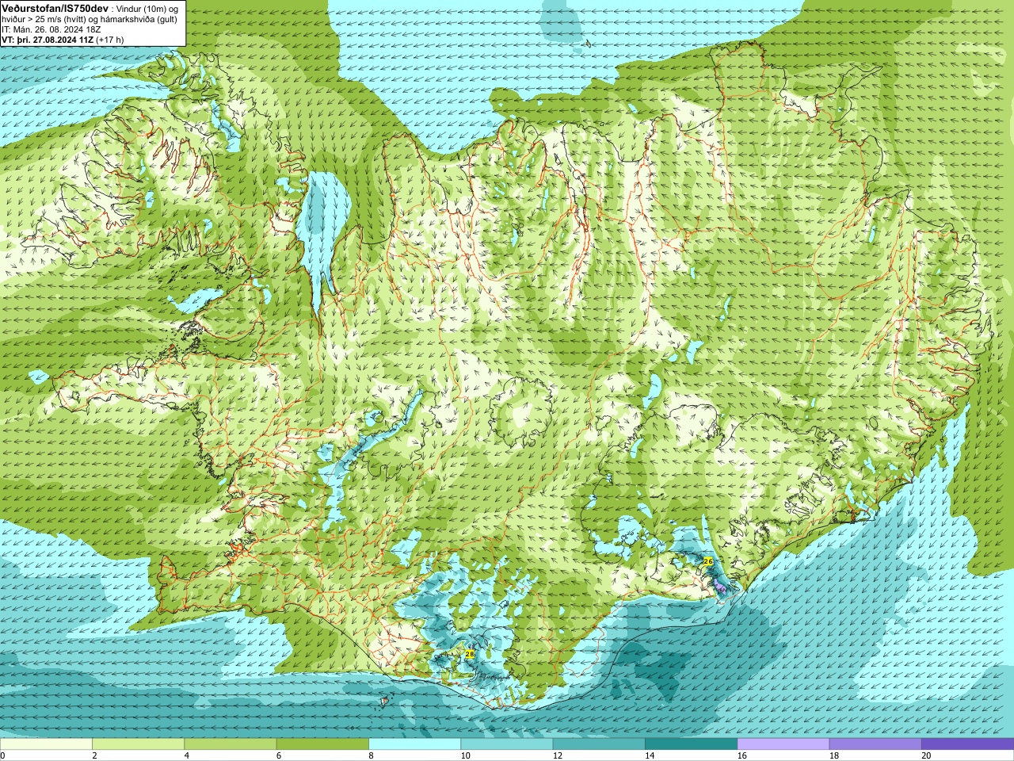The image size is (1014, 761).
Task: Click the legend value 8
Action: [371, 755]
